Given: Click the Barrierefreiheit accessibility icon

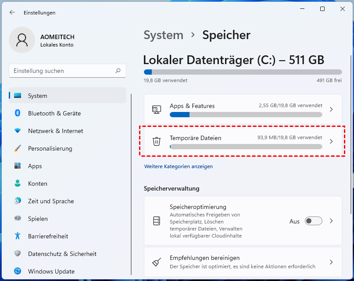Looking at the screenshot, I should 18,236.
